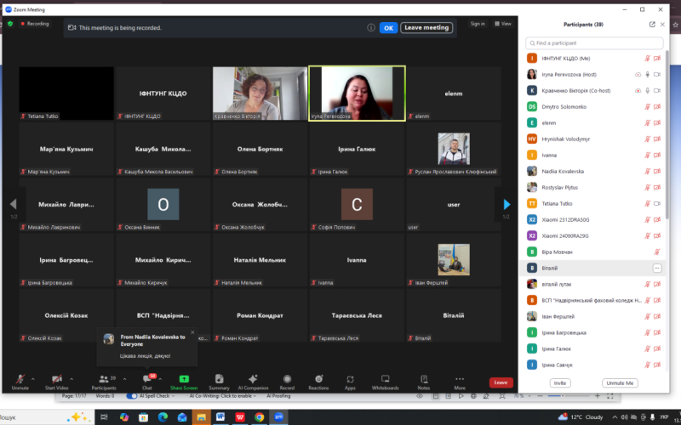Select Іван Ферштей's video tile
This screenshot has height=425, width=681.
click(x=454, y=260)
